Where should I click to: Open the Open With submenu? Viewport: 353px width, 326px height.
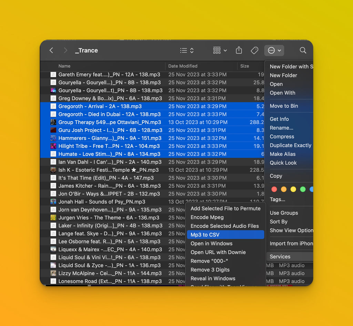(x=282, y=93)
